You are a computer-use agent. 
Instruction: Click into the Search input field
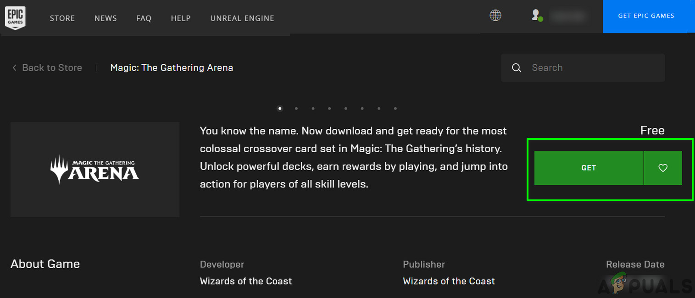pyautogui.click(x=592, y=68)
